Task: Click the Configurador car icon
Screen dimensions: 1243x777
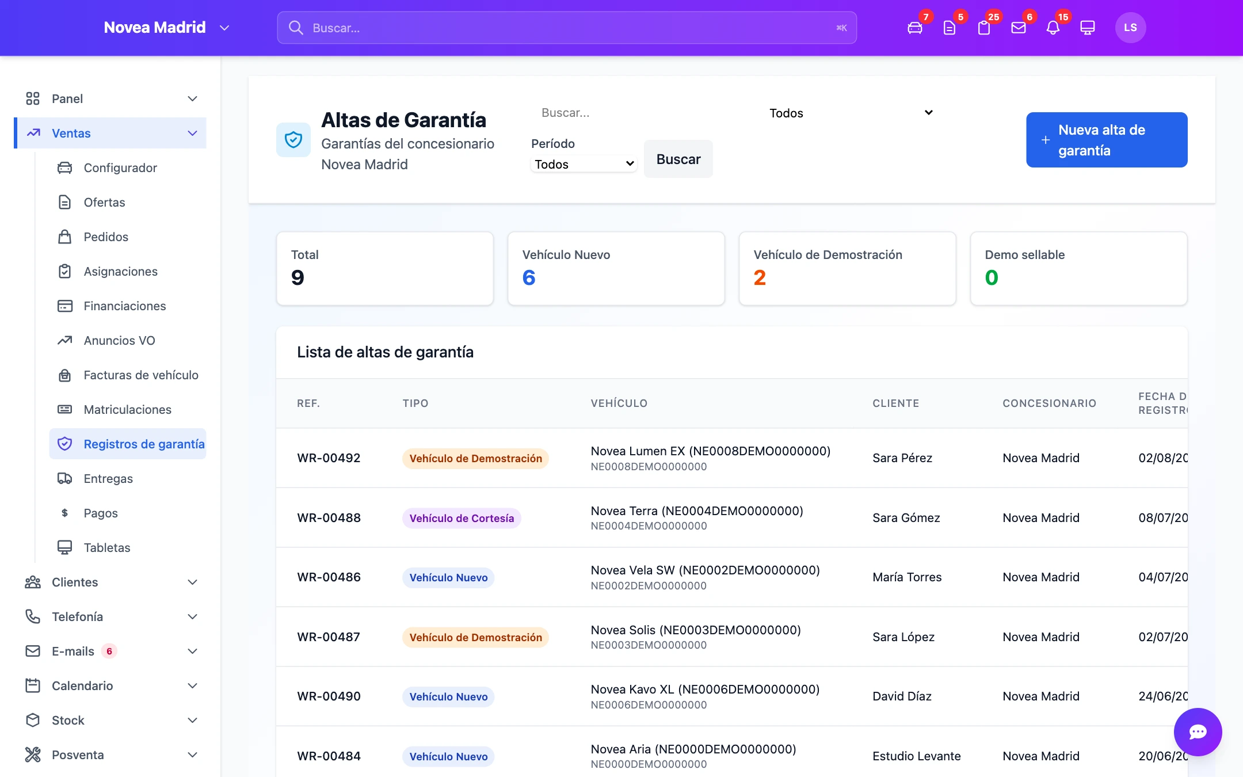Action: [64, 167]
